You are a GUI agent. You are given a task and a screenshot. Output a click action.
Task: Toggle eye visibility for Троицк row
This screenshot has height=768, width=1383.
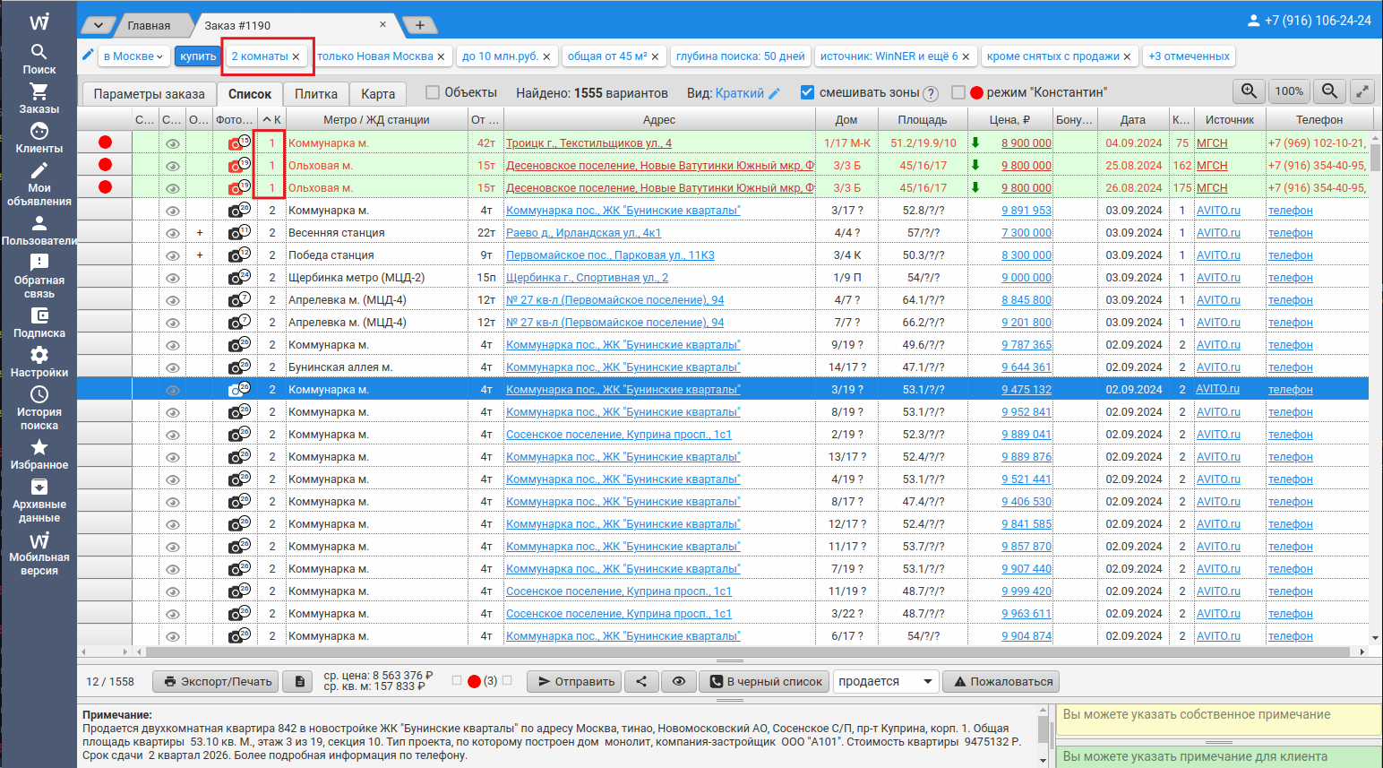(x=173, y=143)
